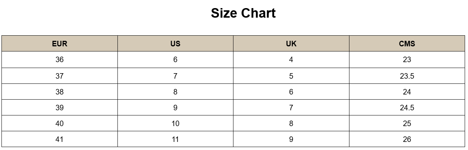The image size is (468, 150).
Task: Select the 25 centimeters cell
Action: 407,124
